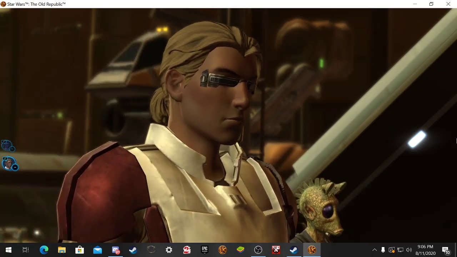Open the tray icon with the orange dot
The height and width of the screenshot is (257, 457).
(391, 250)
